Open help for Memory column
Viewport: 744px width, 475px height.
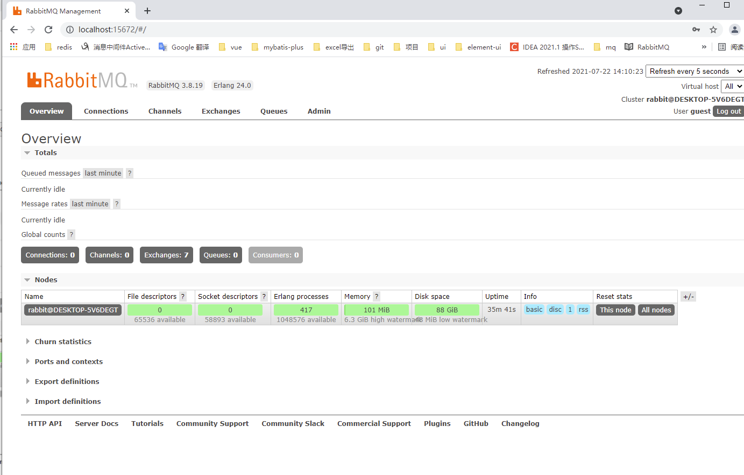(x=377, y=297)
